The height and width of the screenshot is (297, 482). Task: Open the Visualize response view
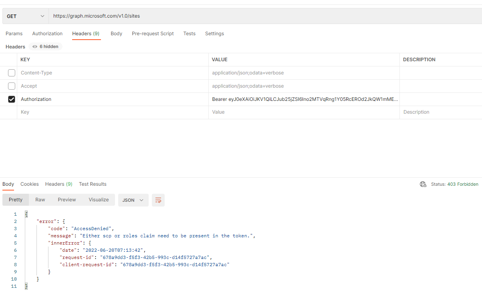click(99, 199)
